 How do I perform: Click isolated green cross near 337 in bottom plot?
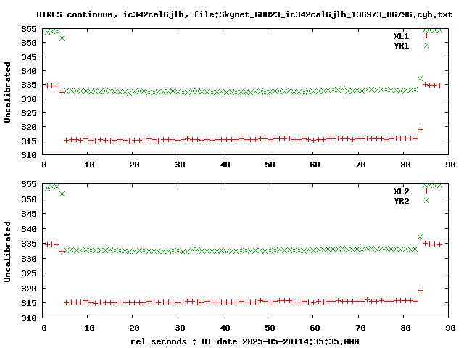(420, 237)
